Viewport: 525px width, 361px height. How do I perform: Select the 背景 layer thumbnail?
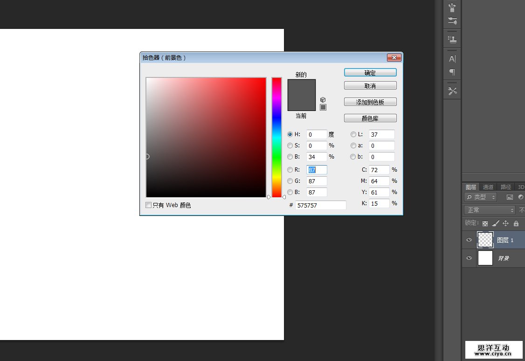tap(485, 258)
